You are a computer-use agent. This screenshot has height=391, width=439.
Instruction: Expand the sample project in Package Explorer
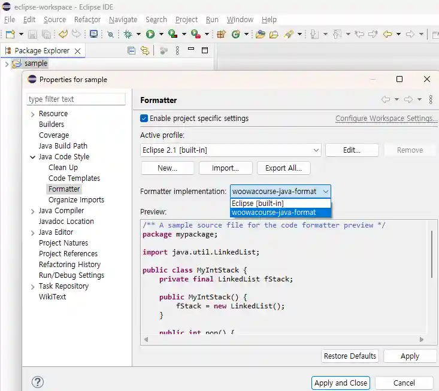[7, 64]
